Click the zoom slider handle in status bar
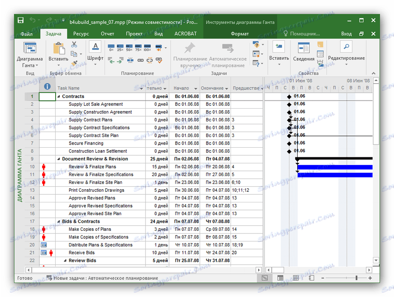The image size is (394, 297). tap(356, 278)
